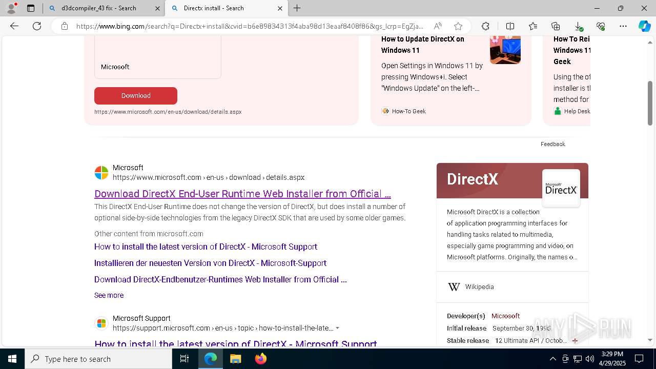Screen dimensions: 656x369
Task: Launch Firefox from the taskbar
Action: pos(260,359)
